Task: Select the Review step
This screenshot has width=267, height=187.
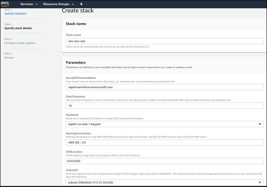Action: pyautogui.click(x=9, y=58)
